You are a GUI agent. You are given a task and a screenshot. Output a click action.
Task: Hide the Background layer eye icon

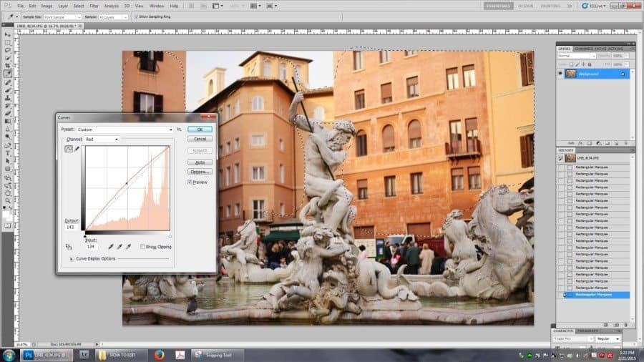pos(560,74)
